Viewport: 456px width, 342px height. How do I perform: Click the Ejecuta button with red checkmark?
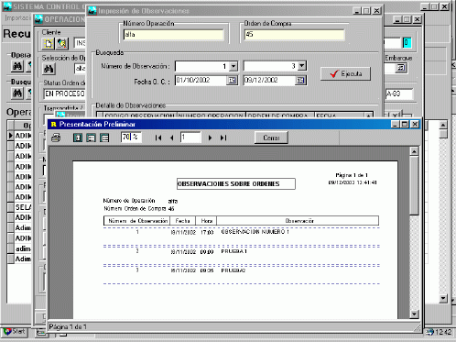(x=346, y=73)
